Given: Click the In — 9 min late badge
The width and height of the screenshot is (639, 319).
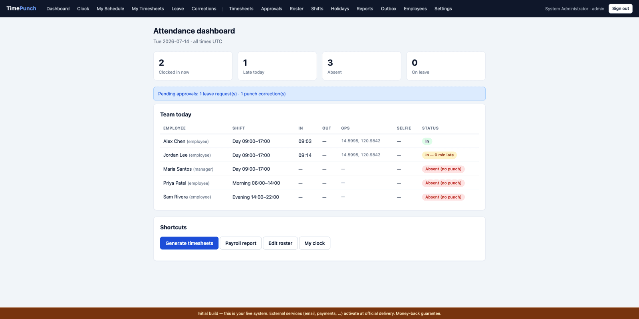Looking at the screenshot, I should click(x=439, y=155).
